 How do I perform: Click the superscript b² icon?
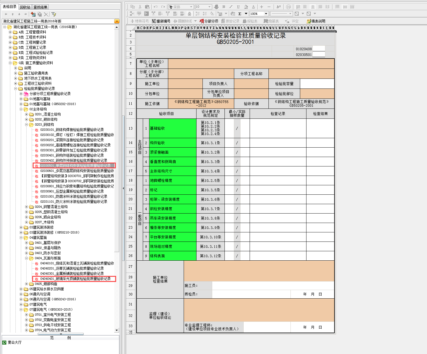[x=279, y=7]
